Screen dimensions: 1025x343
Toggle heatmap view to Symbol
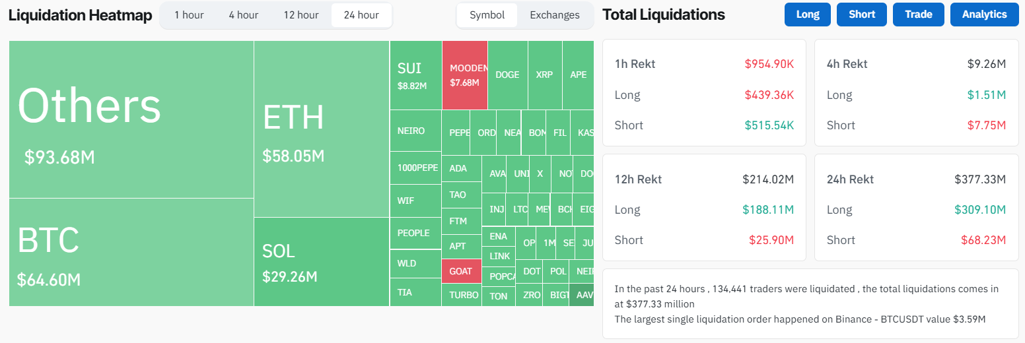coord(487,15)
